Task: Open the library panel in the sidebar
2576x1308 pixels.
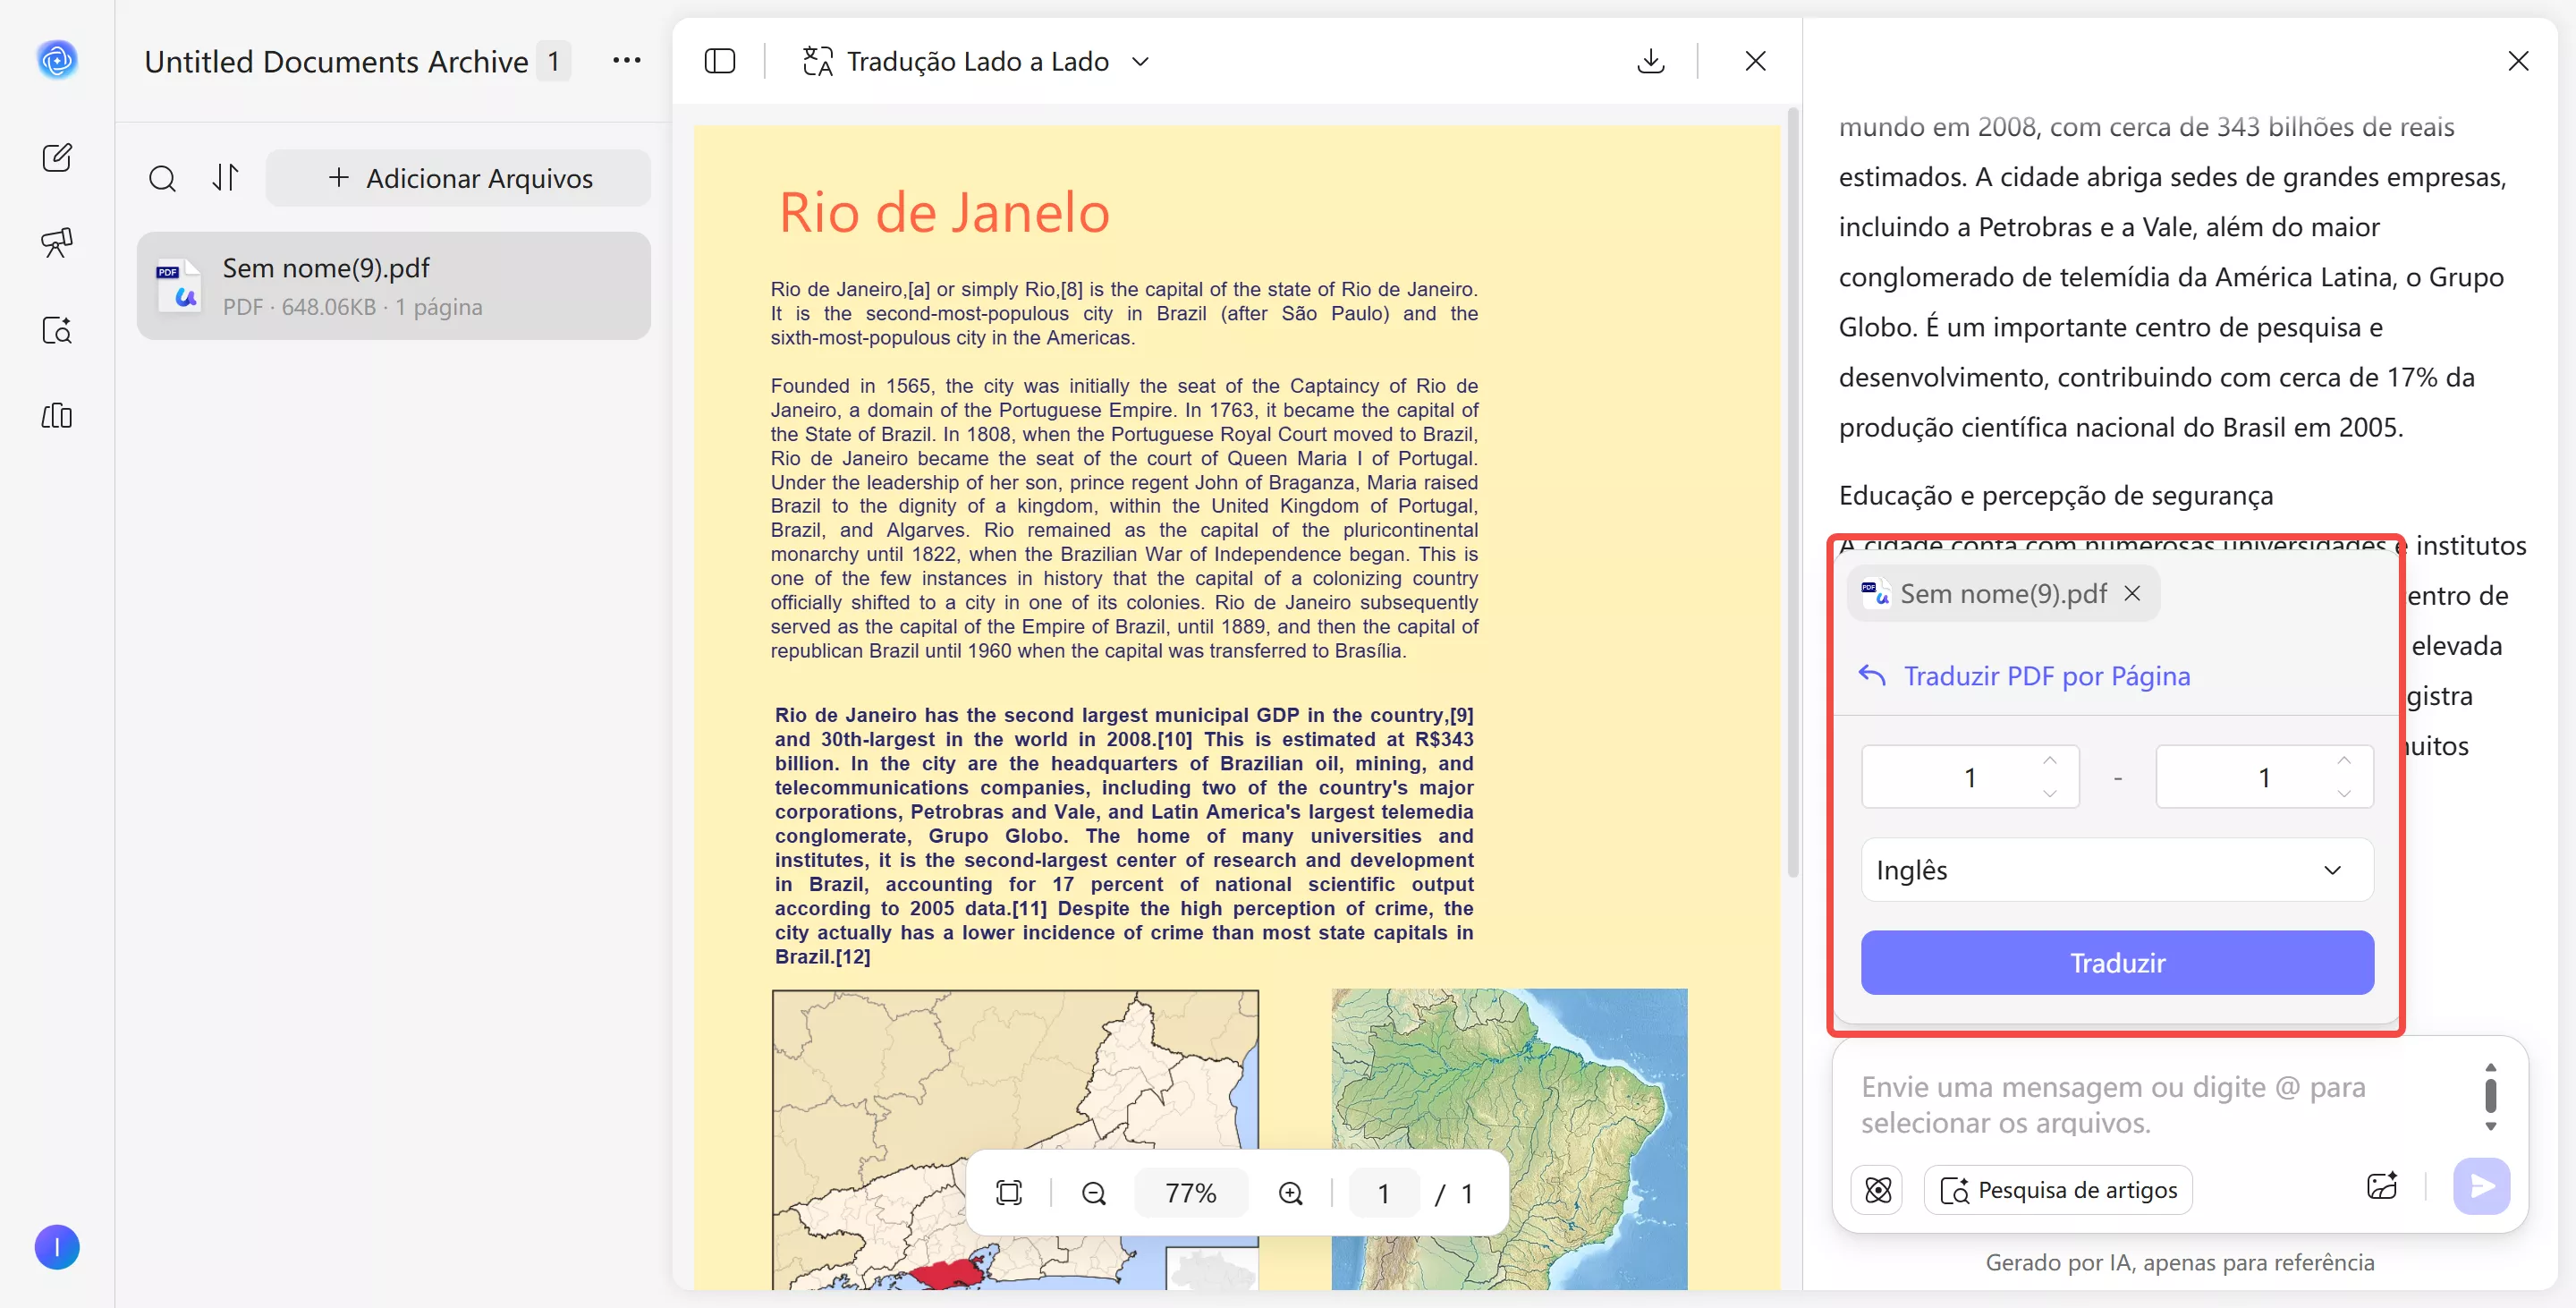Action: pyautogui.click(x=57, y=416)
